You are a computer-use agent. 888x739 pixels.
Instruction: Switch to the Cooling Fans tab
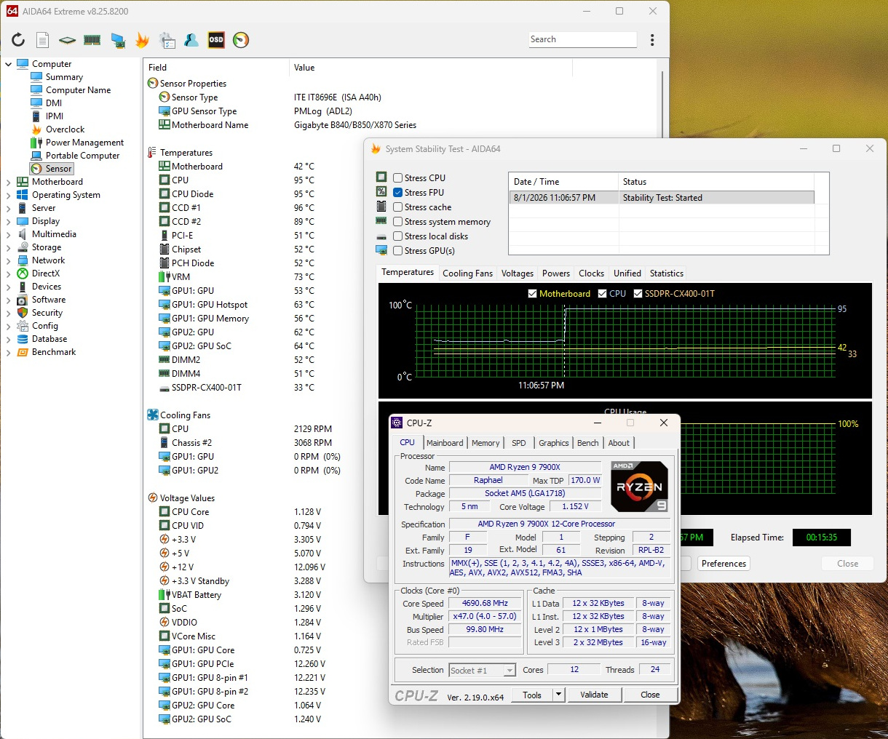tap(467, 273)
